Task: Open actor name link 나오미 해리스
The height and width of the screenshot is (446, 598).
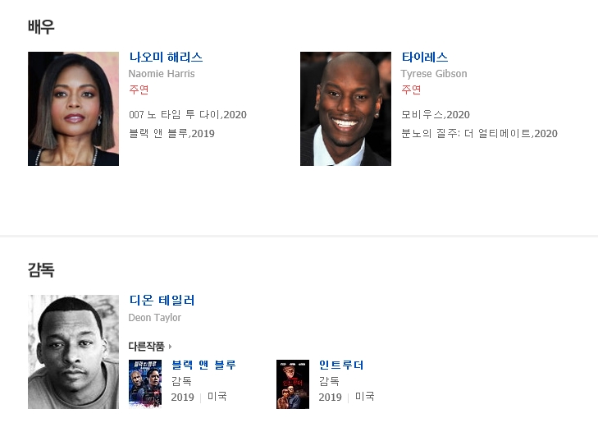Action: pyautogui.click(x=166, y=57)
